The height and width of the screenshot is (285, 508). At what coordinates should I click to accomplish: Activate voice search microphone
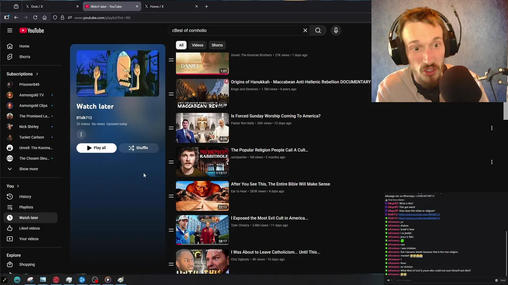(336, 30)
